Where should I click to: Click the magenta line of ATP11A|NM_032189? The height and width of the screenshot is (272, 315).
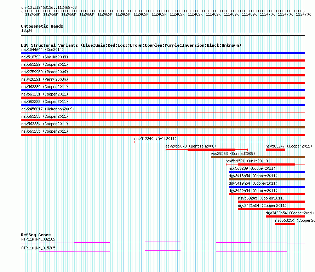pyautogui.click(x=163, y=243)
